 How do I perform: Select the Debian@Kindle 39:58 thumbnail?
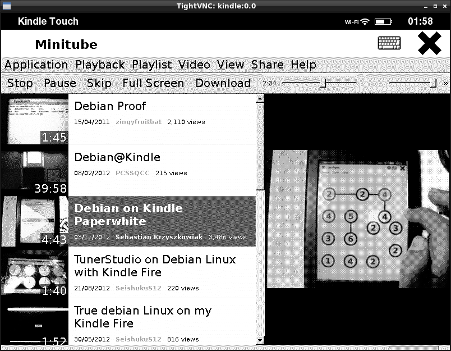(x=35, y=171)
